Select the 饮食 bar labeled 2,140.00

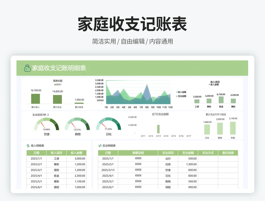pyautogui.click(x=233, y=128)
